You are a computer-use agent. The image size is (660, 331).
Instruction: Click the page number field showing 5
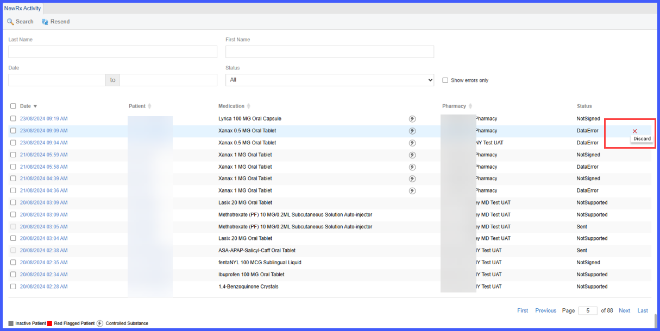click(x=588, y=310)
